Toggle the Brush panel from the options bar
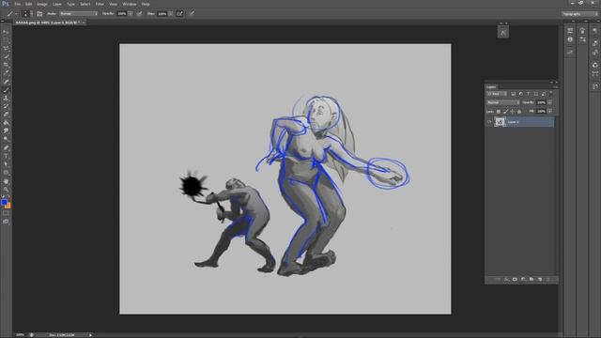This screenshot has width=601, height=338. point(39,14)
